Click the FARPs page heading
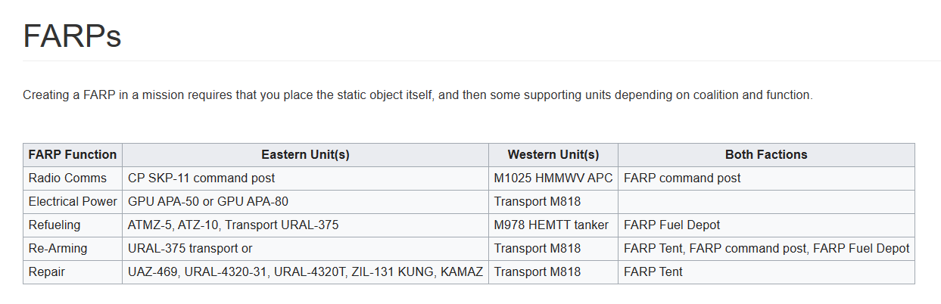The width and height of the screenshot is (941, 304). 72,36
